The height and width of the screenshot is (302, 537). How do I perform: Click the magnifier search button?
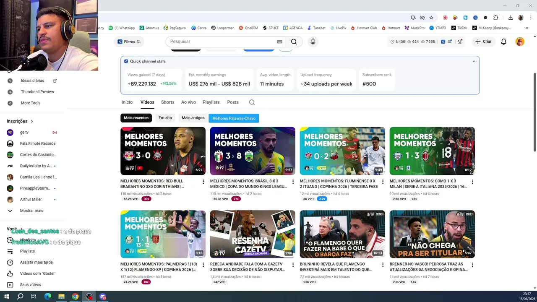(x=294, y=42)
